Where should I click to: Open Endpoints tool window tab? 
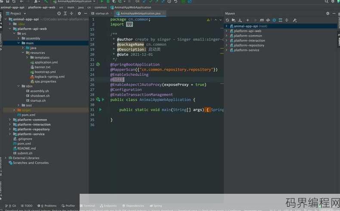click(x=108, y=205)
